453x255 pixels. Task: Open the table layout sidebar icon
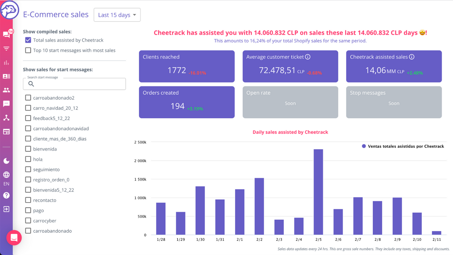point(6,132)
